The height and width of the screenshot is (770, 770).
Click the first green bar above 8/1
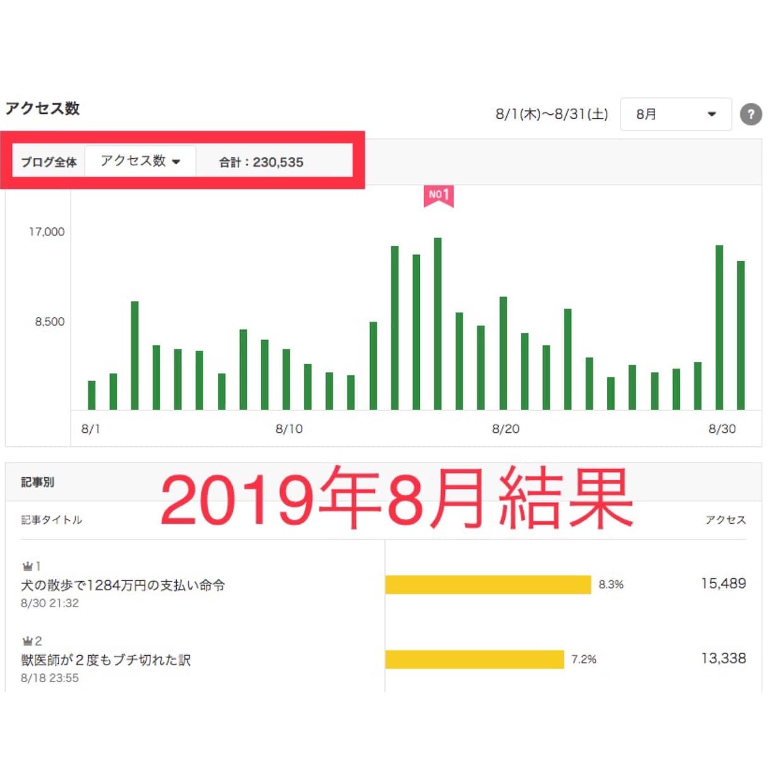coord(92,396)
